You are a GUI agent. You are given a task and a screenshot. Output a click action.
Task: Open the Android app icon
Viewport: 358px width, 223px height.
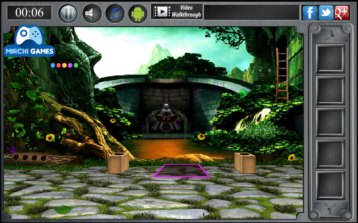(x=138, y=13)
